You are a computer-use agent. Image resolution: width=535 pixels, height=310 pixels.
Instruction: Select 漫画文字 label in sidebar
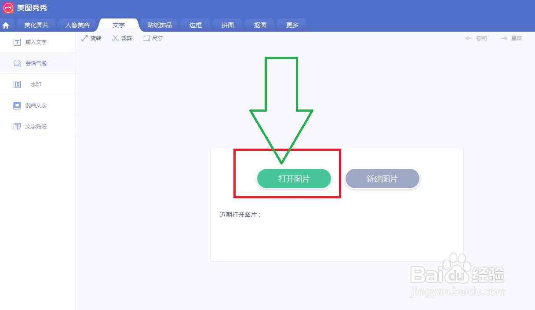point(36,106)
